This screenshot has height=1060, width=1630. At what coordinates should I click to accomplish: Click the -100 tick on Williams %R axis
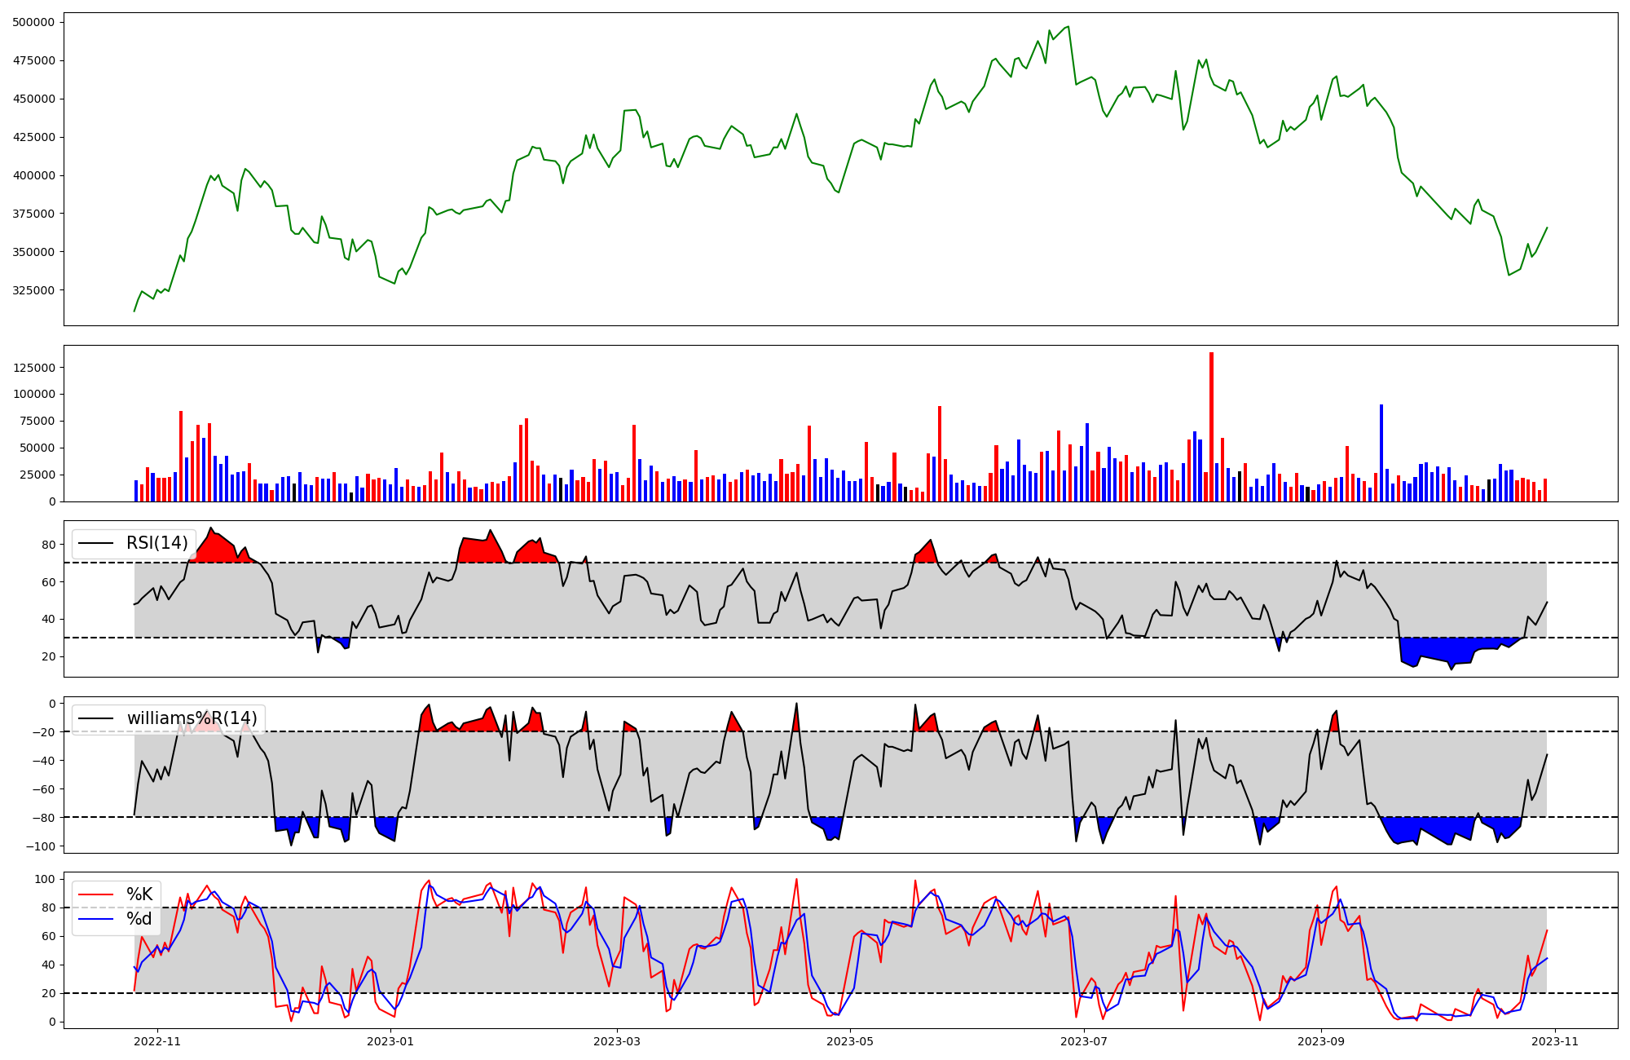42,846
